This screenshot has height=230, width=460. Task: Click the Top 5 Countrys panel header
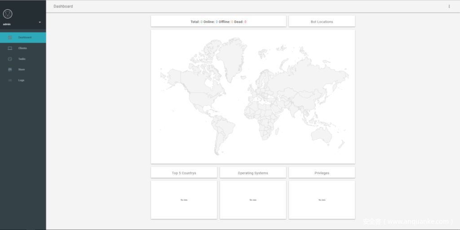pos(184,173)
